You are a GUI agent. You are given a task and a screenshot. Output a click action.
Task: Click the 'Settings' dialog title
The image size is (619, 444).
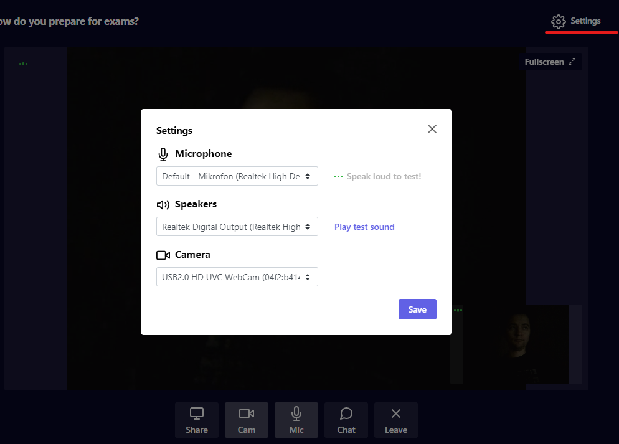click(x=174, y=131)
